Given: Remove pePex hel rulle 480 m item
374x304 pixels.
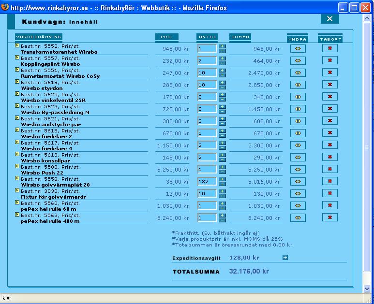Looking at the screenshot, I should tap(330, 217).
